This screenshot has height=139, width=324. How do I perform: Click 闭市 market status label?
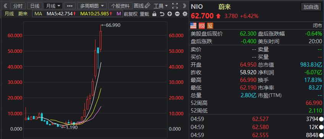(318, 26)
